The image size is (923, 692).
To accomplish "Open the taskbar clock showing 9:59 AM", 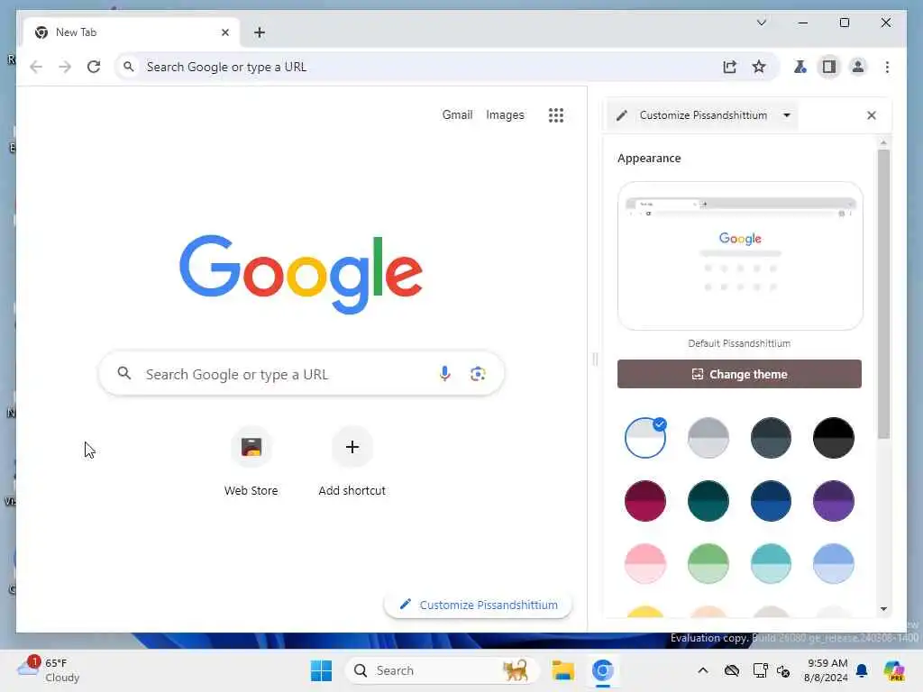I will tap(827, 670).
